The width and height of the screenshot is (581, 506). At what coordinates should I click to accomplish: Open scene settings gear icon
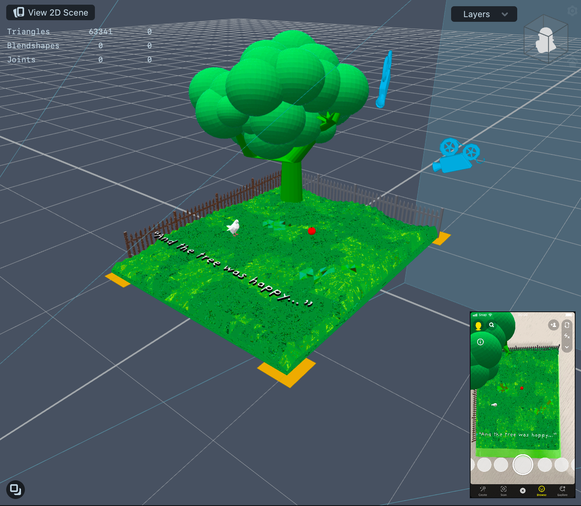point(572,11)
